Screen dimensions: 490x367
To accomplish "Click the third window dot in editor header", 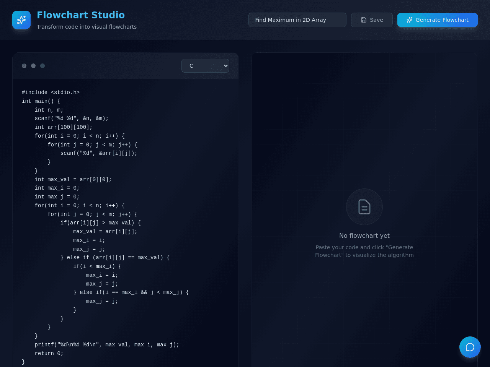I will [x=42, y=66].
